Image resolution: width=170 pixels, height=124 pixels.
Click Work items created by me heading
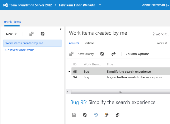point(98,33)
